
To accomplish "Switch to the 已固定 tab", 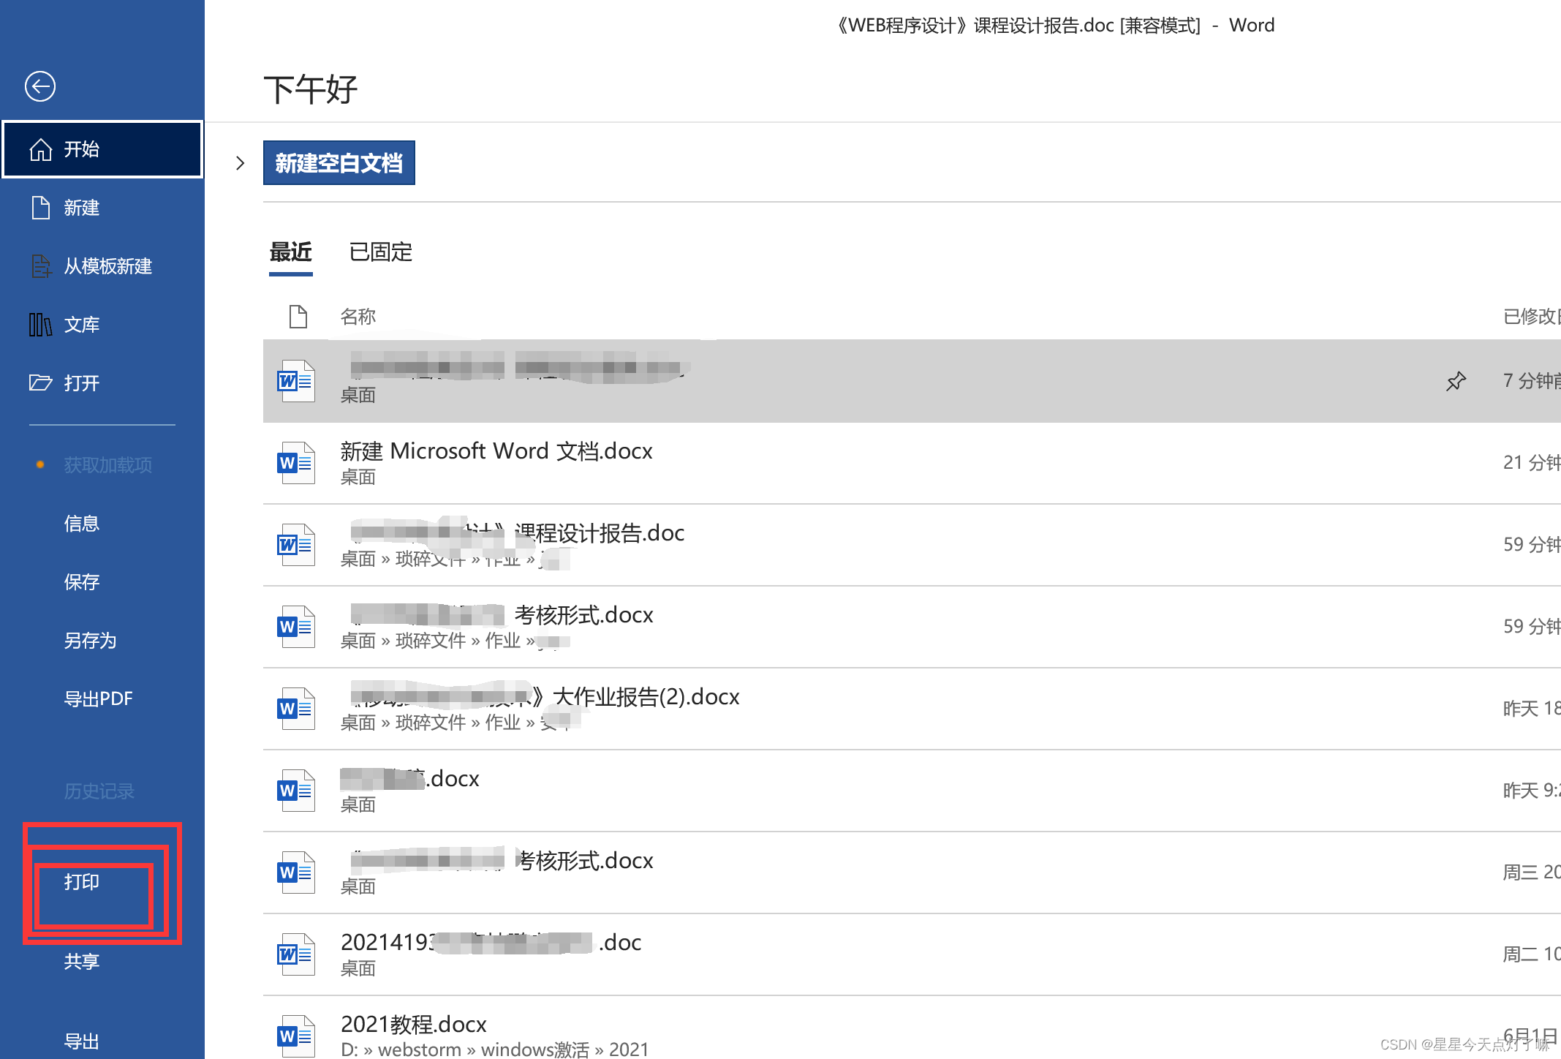I will pyautogui.click(x=381, y=252).
